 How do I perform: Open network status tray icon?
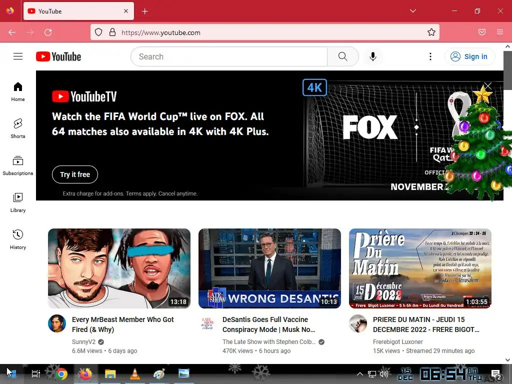coord(372,374)
